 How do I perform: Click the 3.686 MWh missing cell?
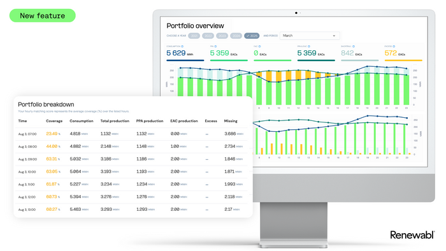click(234, 134)
